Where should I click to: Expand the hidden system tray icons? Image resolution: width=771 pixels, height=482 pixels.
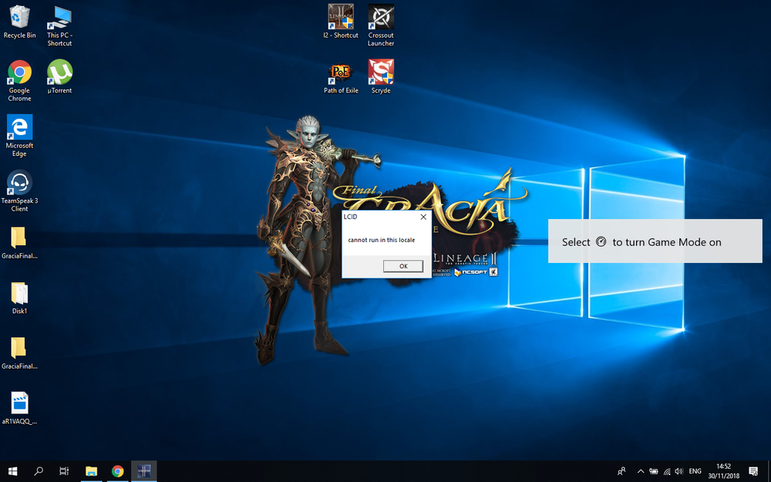(640, 470)
